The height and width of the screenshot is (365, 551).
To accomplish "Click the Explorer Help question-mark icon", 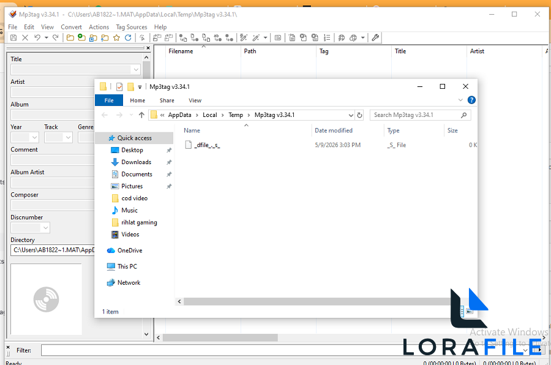I will pos(471,100).
